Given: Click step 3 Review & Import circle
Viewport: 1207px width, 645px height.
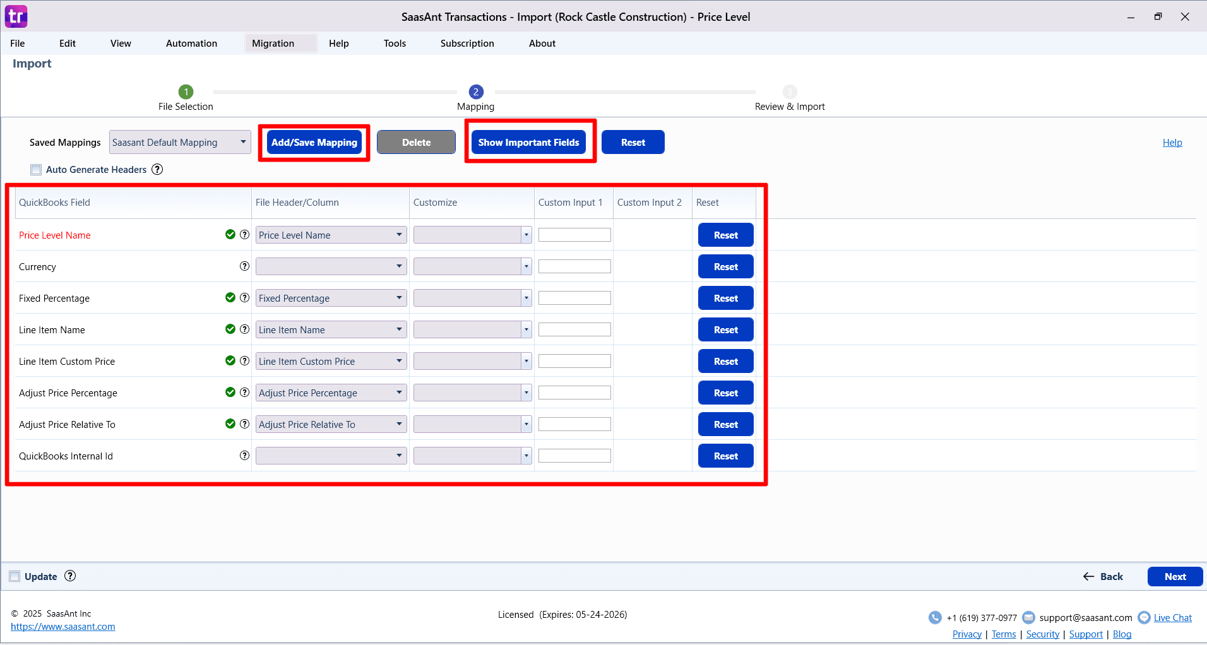Looking at the screenshot, I should pyautogui.click(x=790, y=92).
